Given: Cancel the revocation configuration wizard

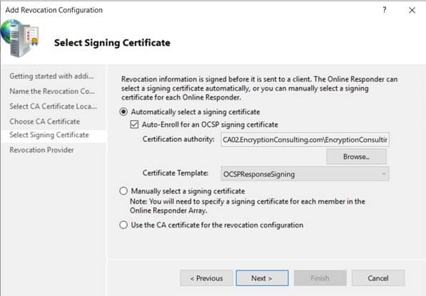Looking at the screenshot, I should coord(378,278).
